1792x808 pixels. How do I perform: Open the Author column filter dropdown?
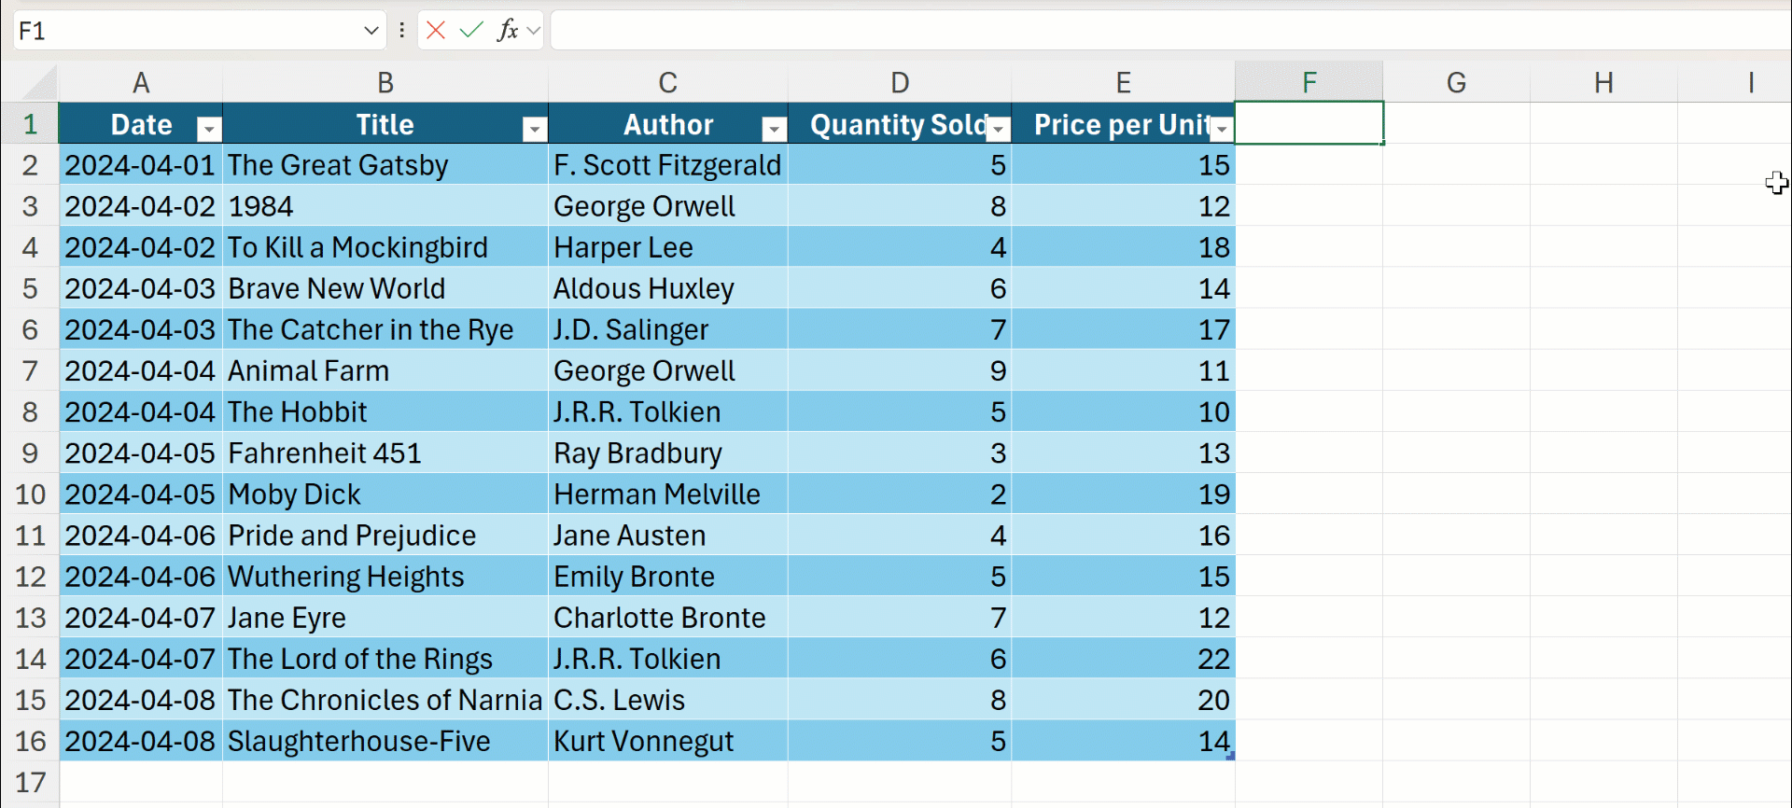774,129
